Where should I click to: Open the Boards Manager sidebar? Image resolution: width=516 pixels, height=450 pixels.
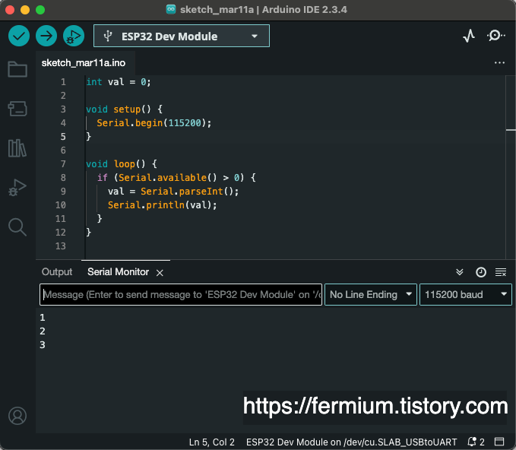coord(17,109)
